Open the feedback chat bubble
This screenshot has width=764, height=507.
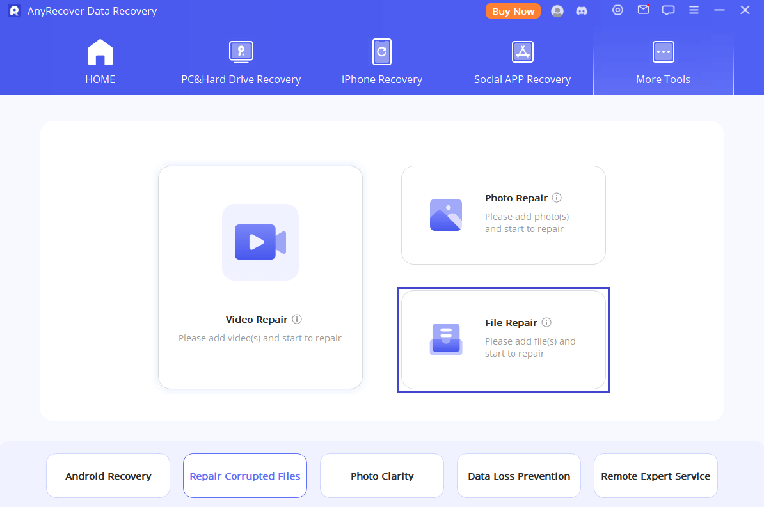[x=668, y=10]
